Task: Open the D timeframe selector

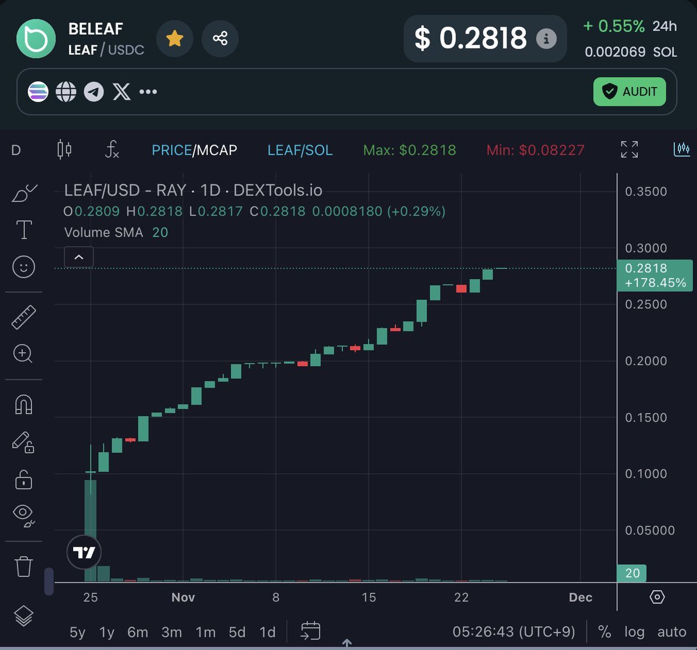Action: pos(16,150)
